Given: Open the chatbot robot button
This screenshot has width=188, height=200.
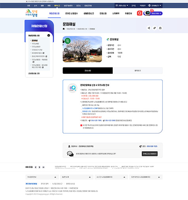Looking at the screenshot, I should 153,13.
